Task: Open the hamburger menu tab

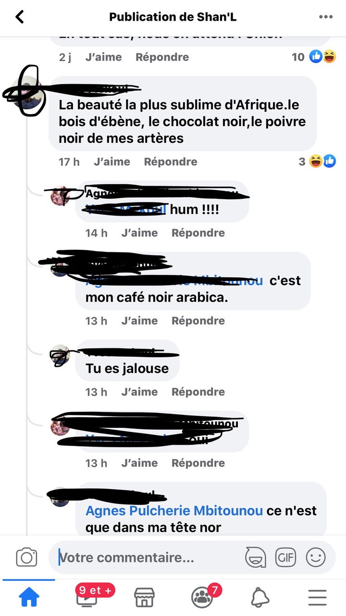Action: pos(317,597)
